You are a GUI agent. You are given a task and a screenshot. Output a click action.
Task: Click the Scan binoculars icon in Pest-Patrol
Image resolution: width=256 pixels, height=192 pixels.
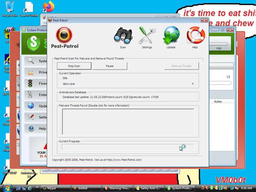[x=123, y=36]
